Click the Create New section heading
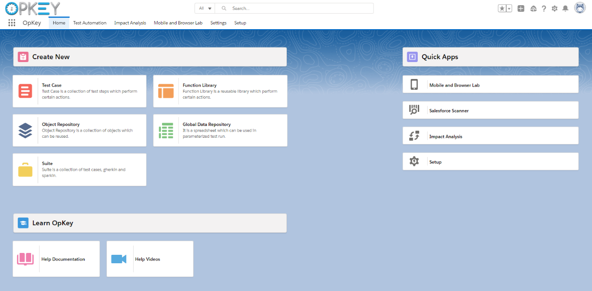The height and width of the screenshot is (291, 592). 51,57
